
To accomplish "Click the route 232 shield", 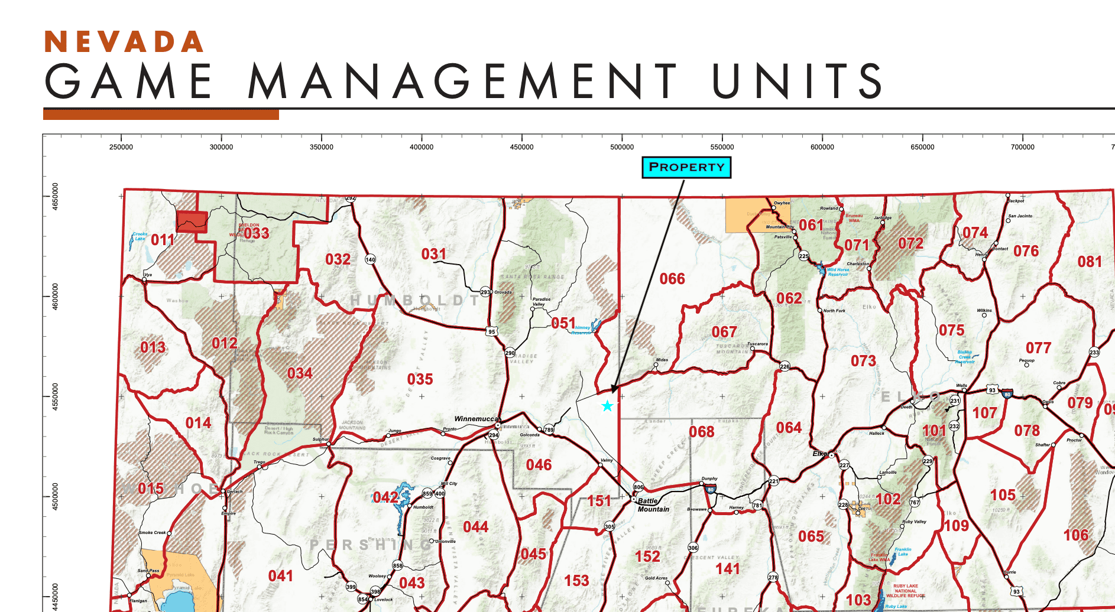I will click(x=954, y=426).
